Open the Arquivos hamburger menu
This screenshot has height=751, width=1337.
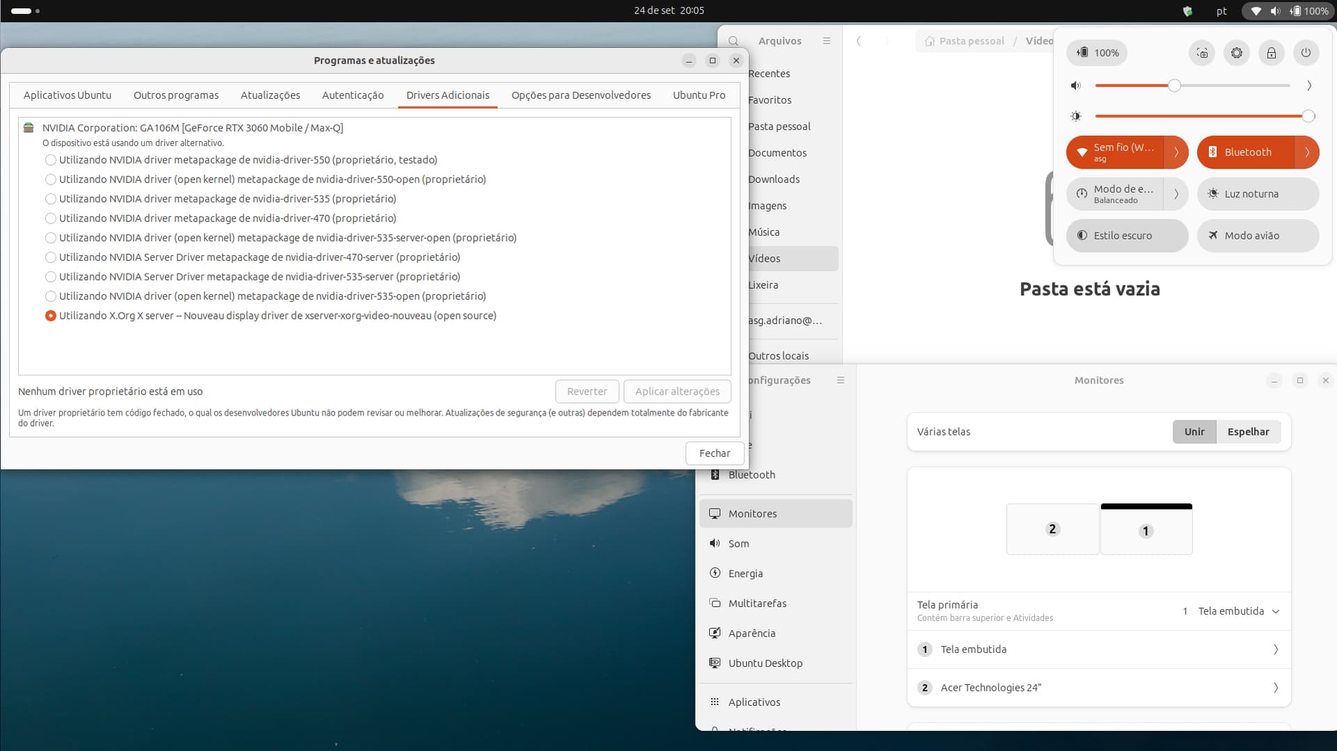pos(827,41)
